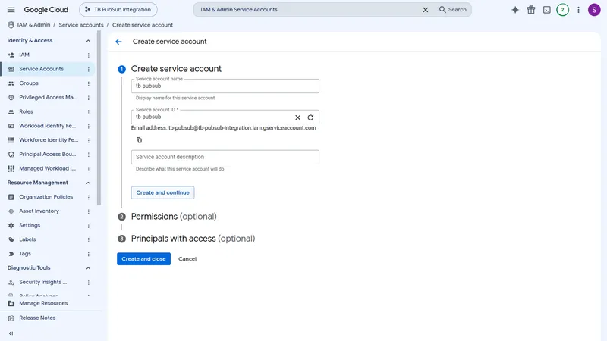Image resolution: width=607 pixels, height=341 pixels.
Task: Collapse the Identity & Access section
Action: (88, 41)
